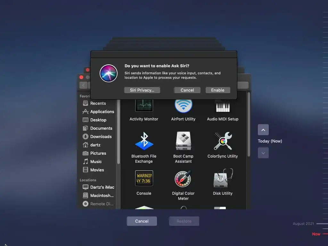Click the Remote Disc icon

pos(85,204)
